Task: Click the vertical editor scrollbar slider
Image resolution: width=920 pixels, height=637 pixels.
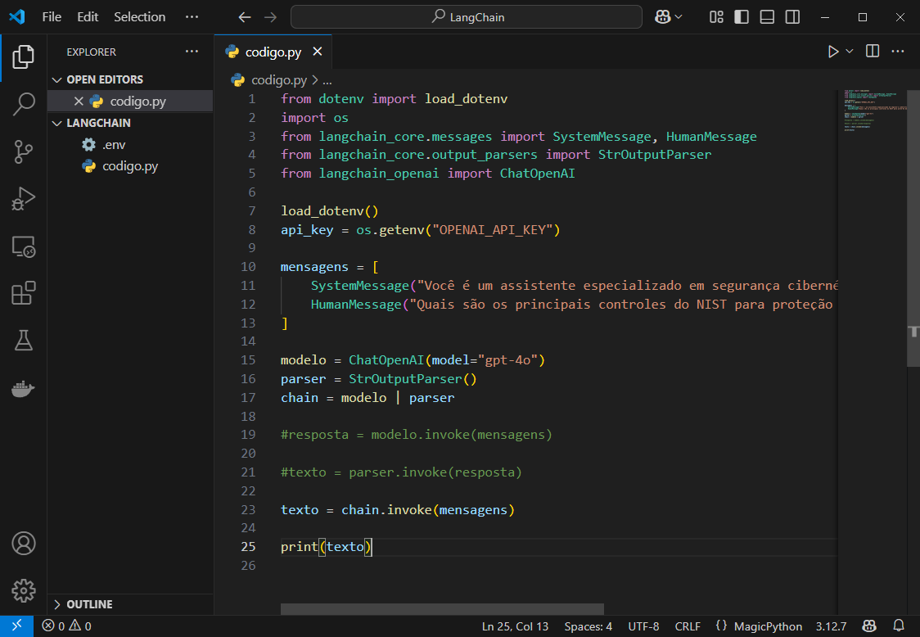Action: pos(913,228)
